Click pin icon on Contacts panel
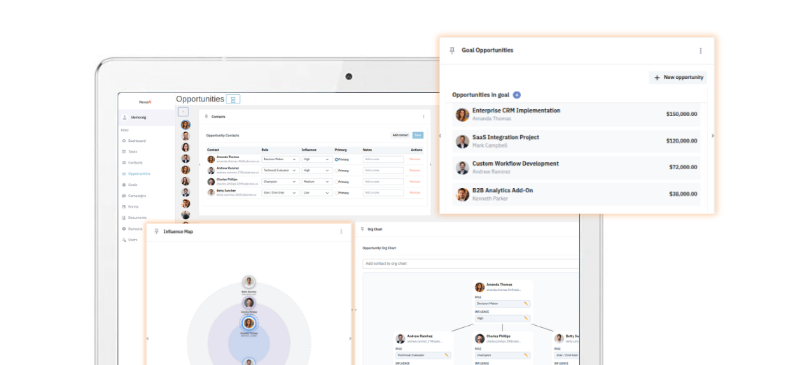Screen dimensions: 794x365 point(206,117)
